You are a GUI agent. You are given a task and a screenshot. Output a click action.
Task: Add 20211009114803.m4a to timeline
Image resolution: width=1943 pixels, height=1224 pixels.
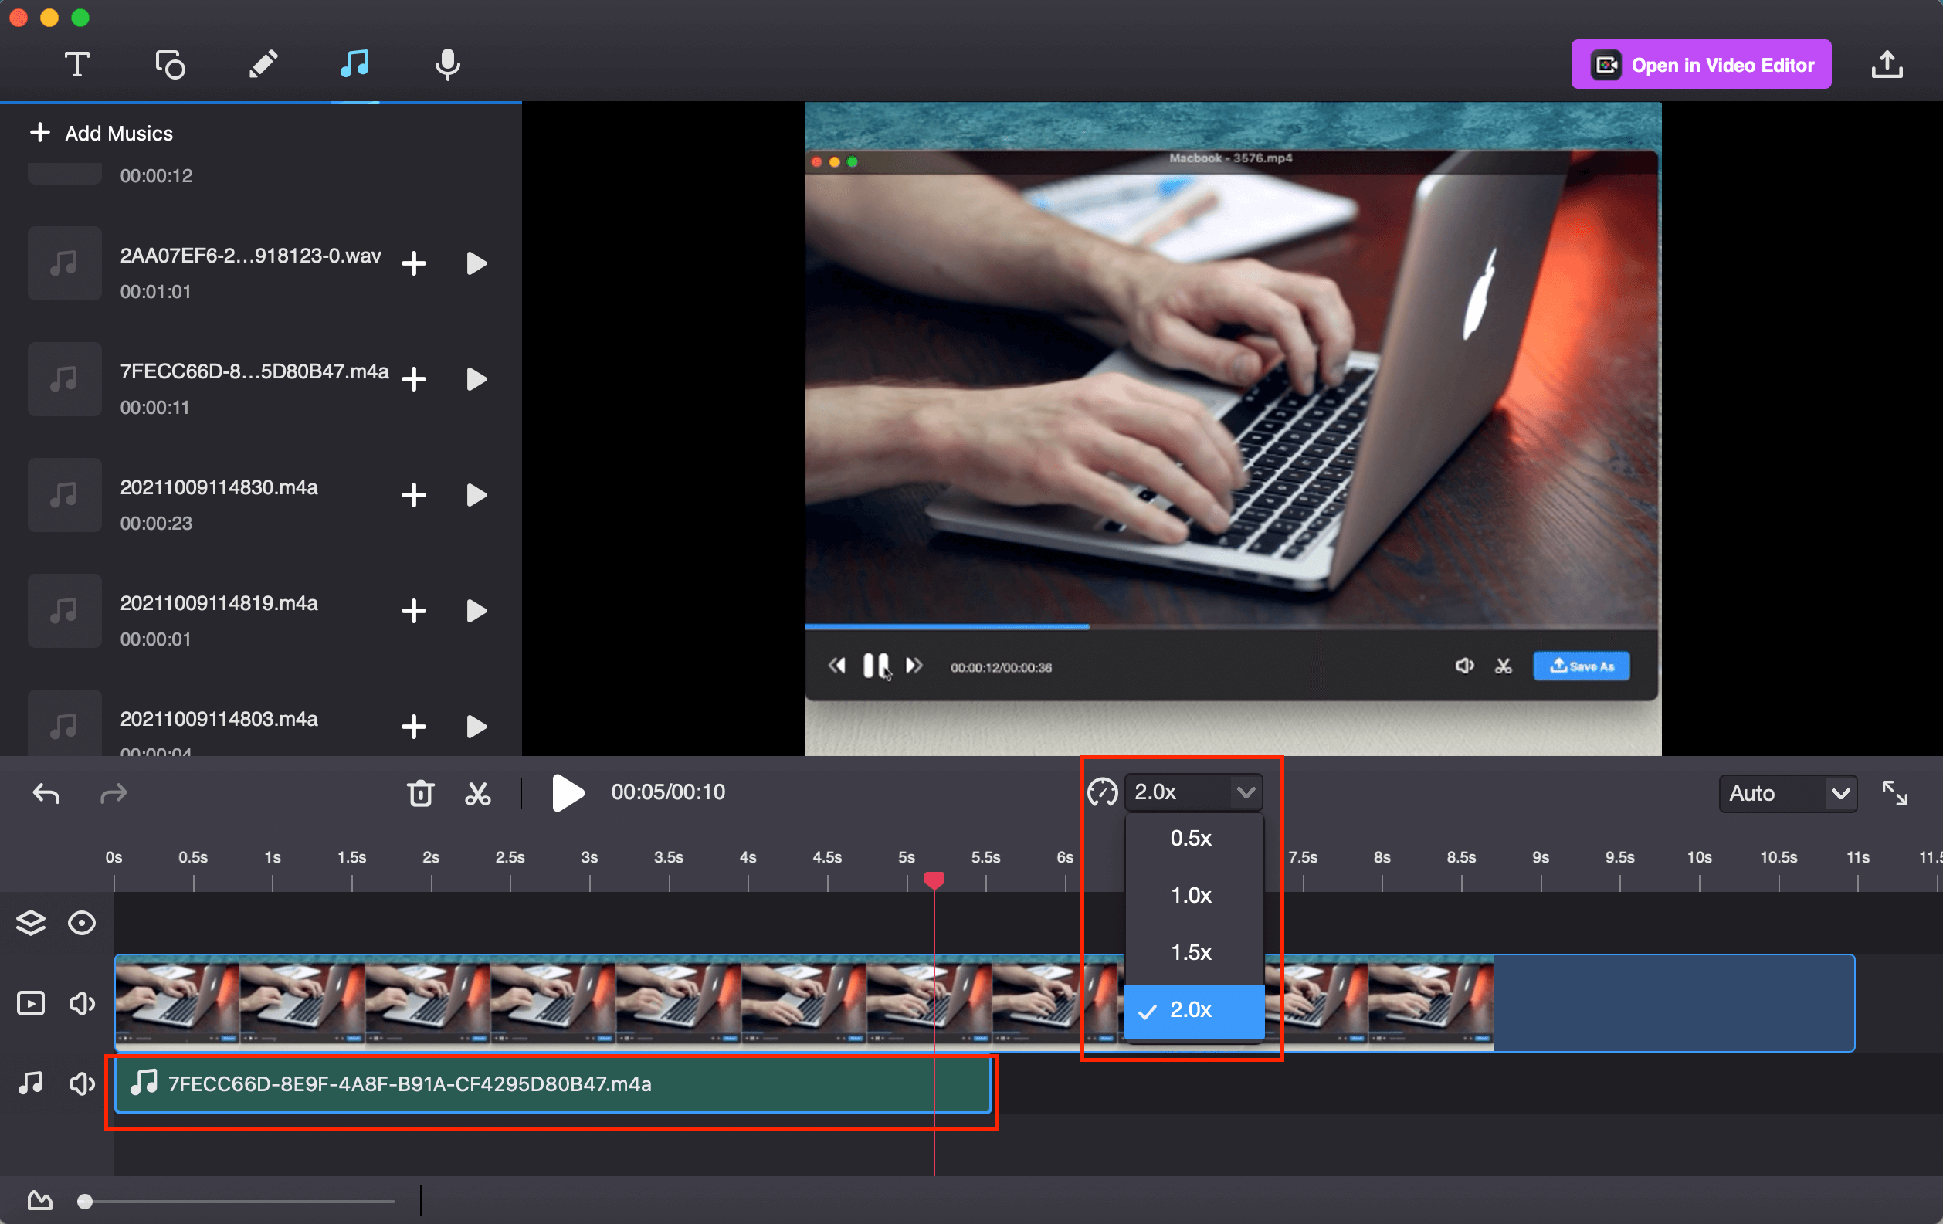(414, 726)
